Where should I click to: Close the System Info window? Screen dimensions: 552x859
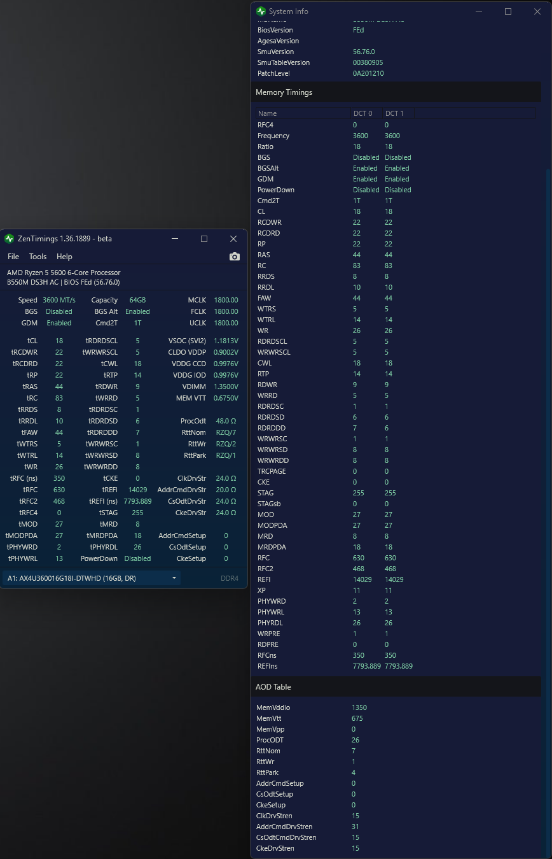(537, 11)
